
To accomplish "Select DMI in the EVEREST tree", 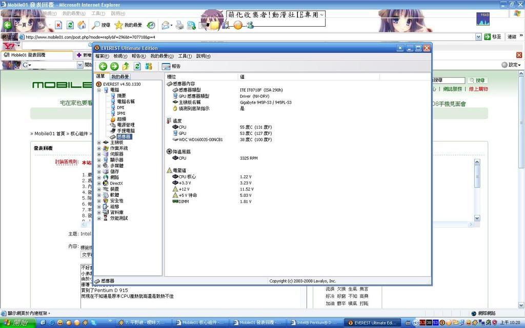I will (x=120, y=108).
